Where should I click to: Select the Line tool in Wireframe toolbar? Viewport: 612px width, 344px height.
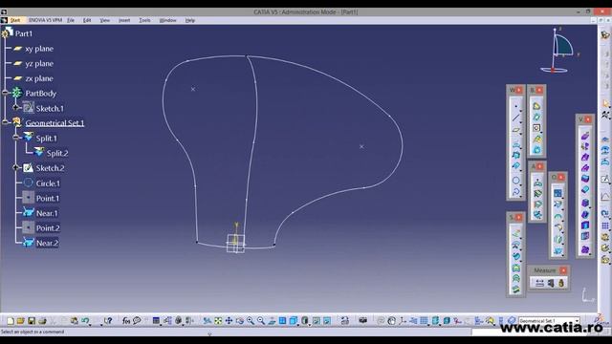point(516,118)
